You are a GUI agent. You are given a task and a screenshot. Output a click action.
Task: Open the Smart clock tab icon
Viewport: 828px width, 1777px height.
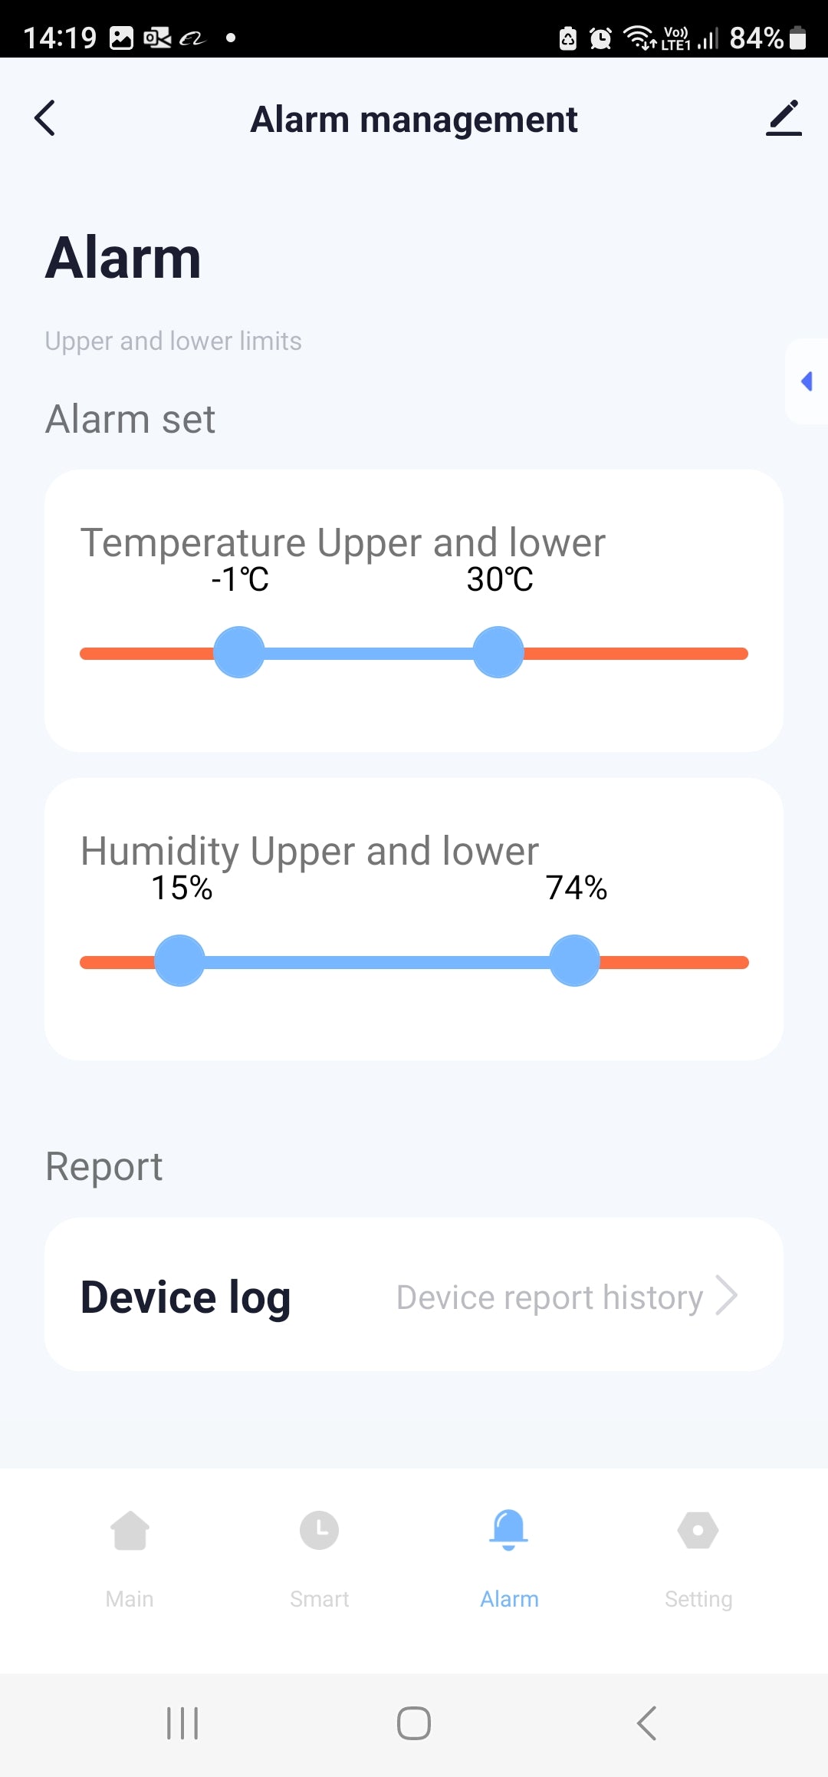tap(319, 1531)
